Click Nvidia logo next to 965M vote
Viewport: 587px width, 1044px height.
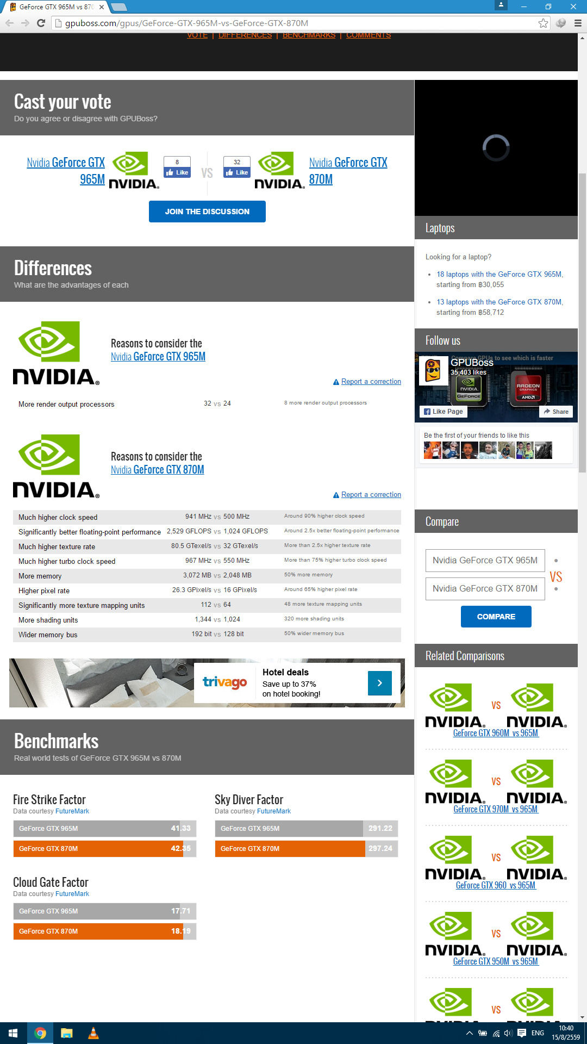pyautogui.click(x=134, y=171)
